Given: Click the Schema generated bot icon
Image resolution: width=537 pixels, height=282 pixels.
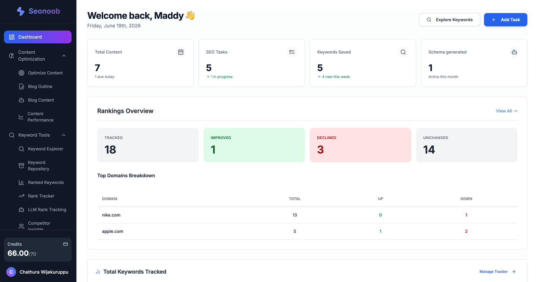Looking at the screenshot, I should click(x=514, y=52).
